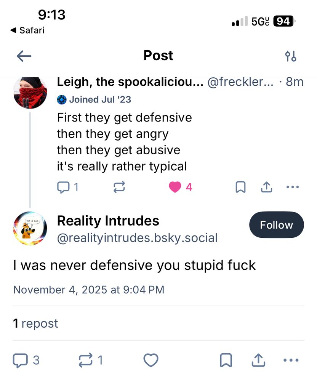Share the Reality Intrudes post

tap(258, 360)
